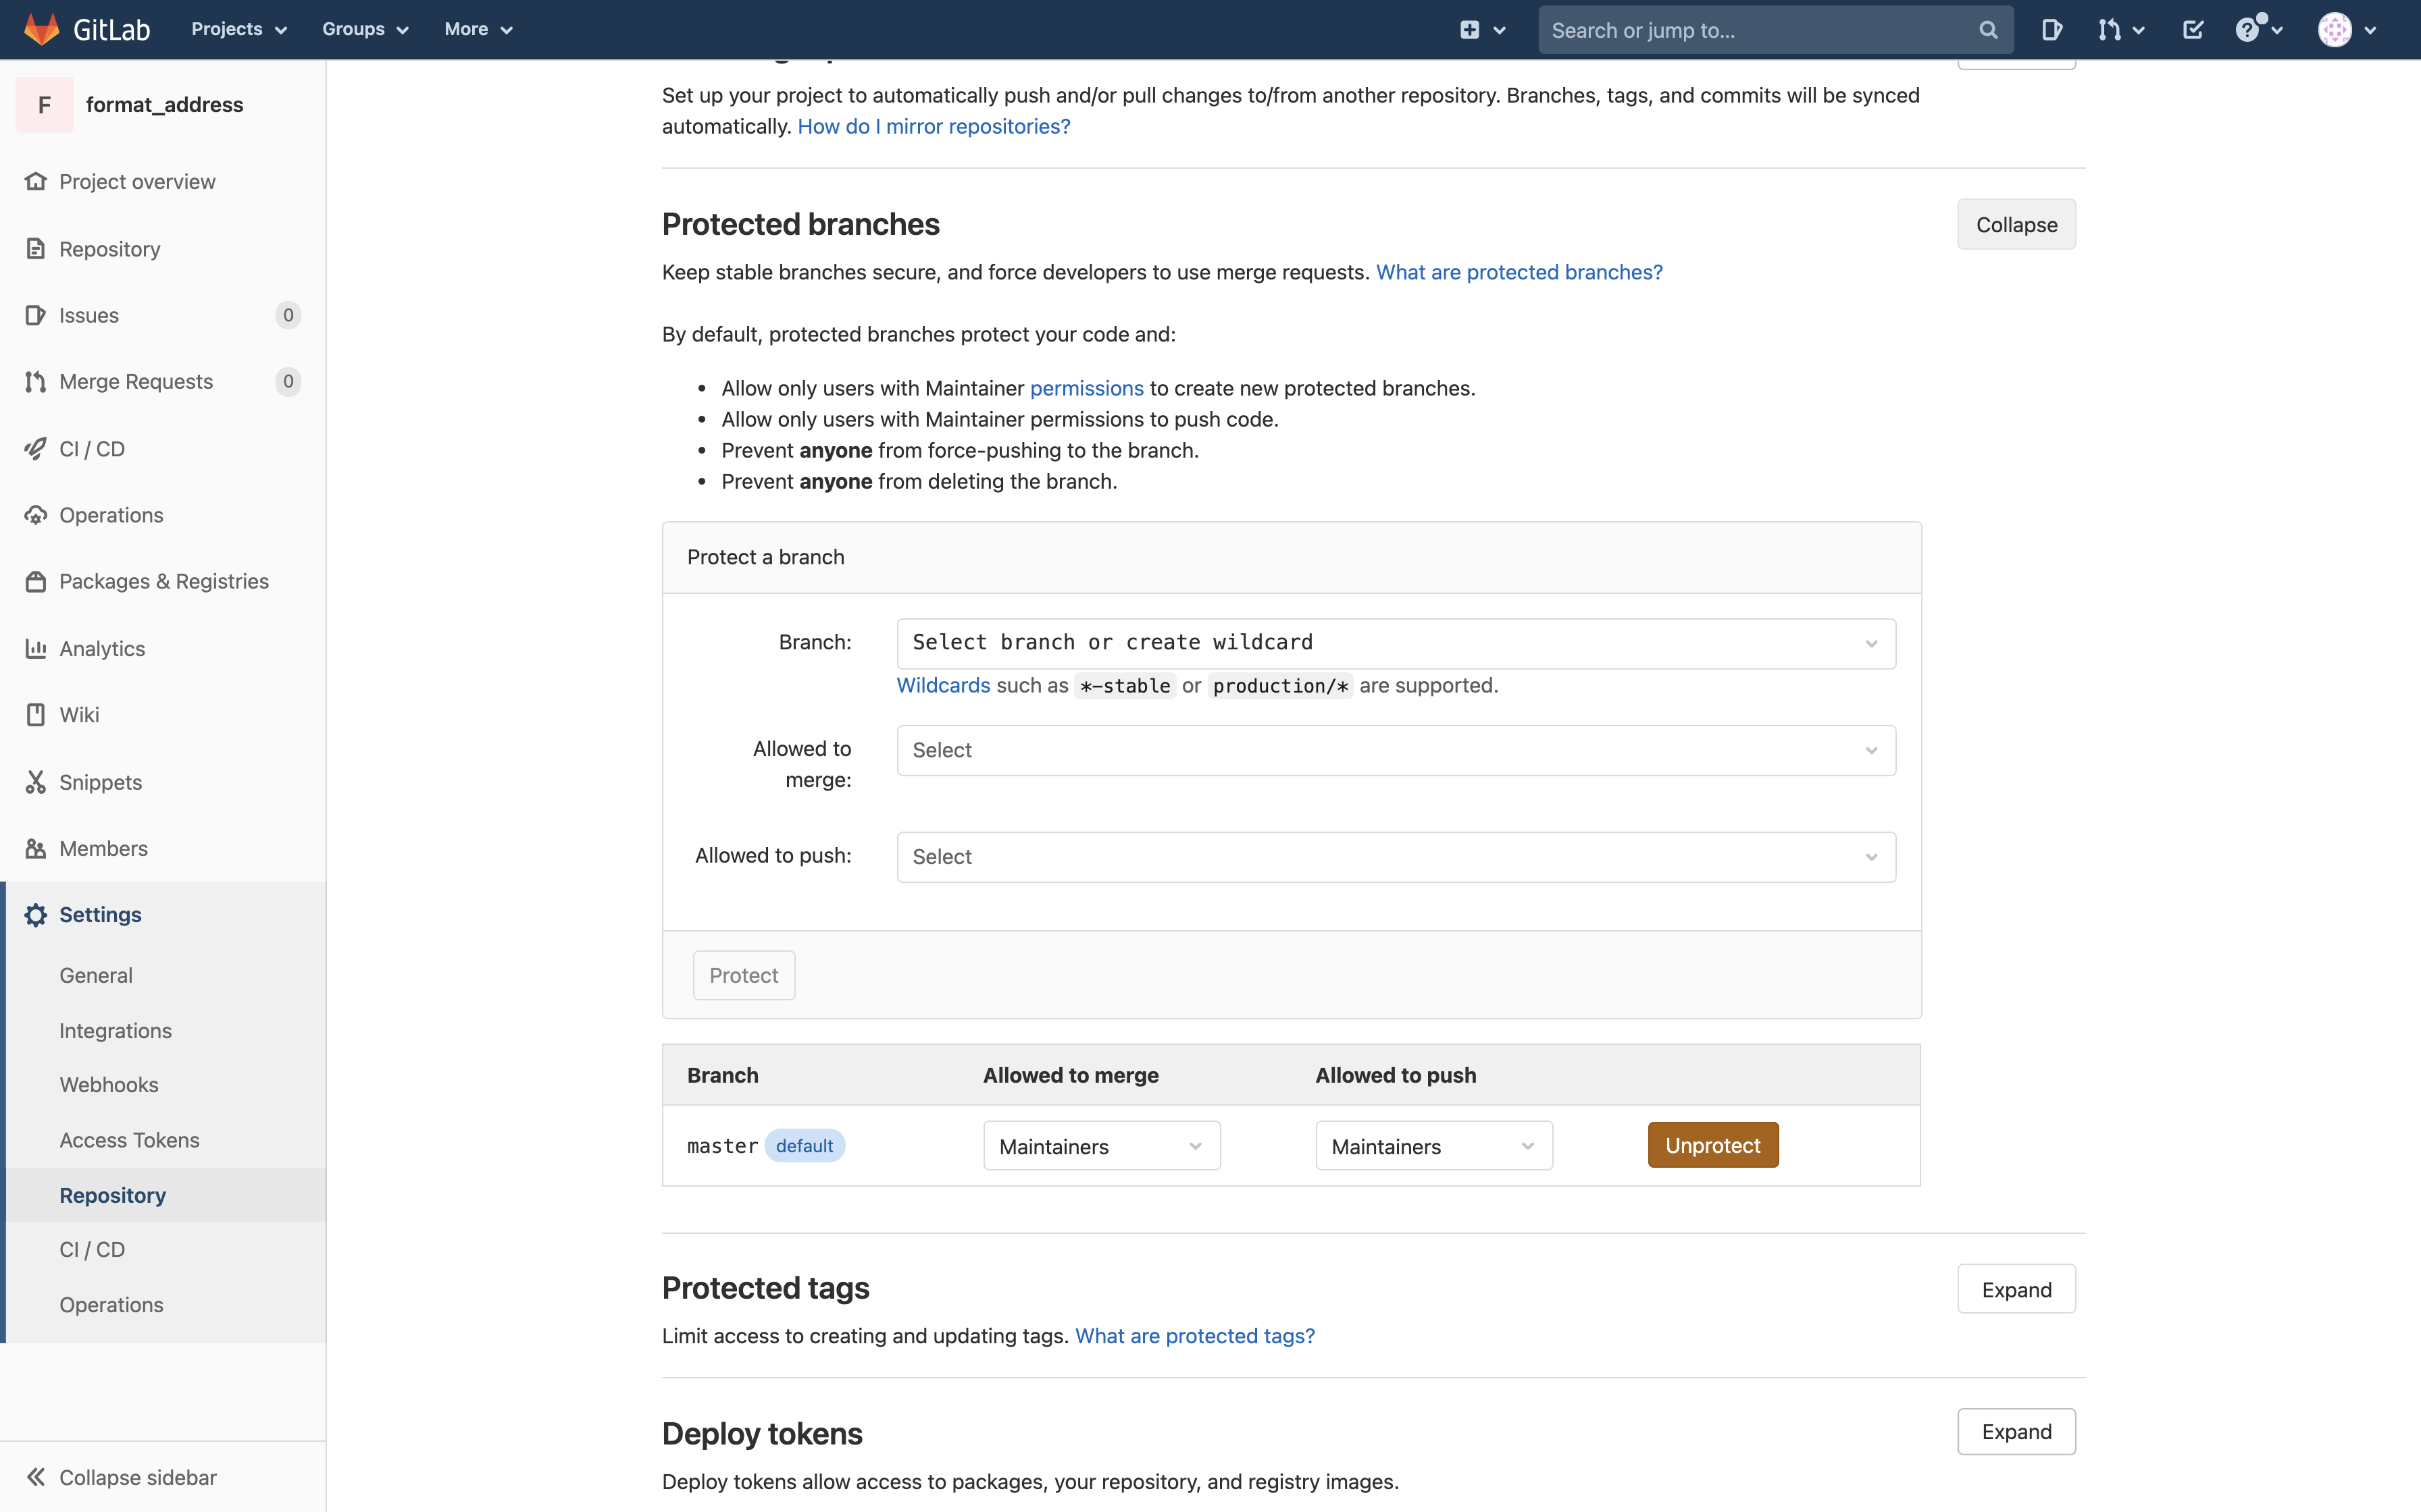Open the Allowed to push Select dropdown
2421x1512 pixels.
click(1396, 857)
